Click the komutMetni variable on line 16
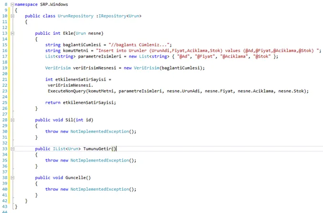 tap(75, 51)
